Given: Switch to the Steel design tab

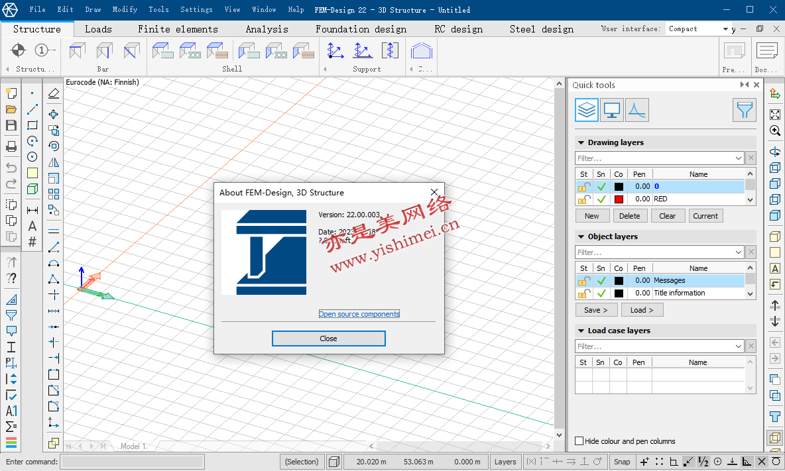Looking at the screenshot, I should (x=542, y=29).
